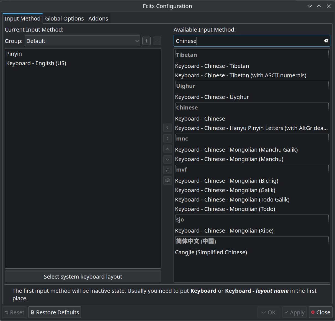Viewport: 335px width, 321px height.
Task: Open the Addons tab
Action: click(98, 19)
